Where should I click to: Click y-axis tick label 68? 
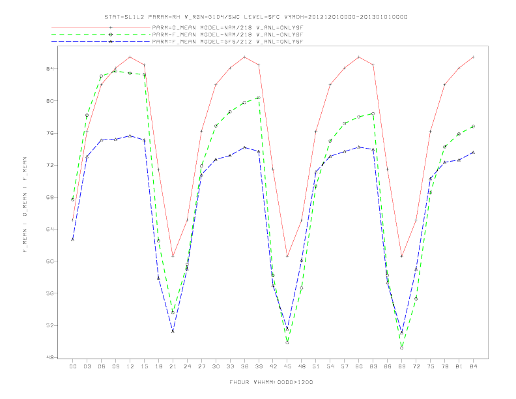coord(51,197)
